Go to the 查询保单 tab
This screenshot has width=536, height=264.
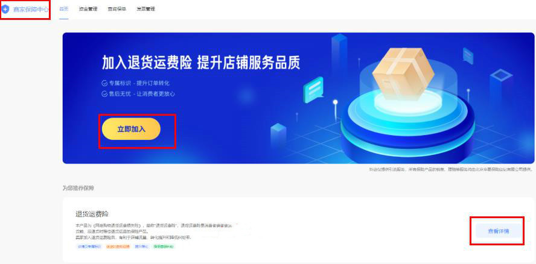point(117,9)
